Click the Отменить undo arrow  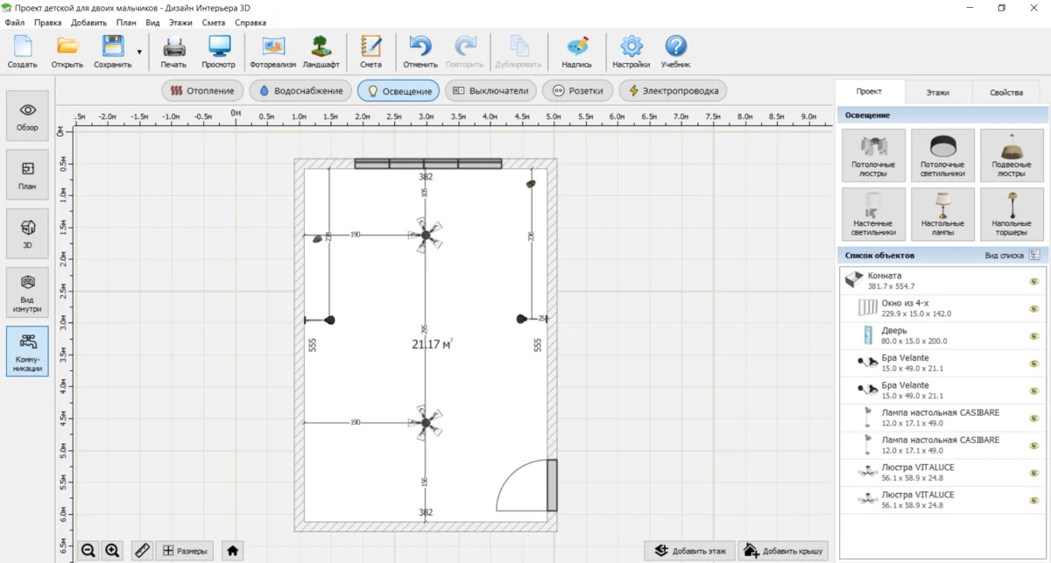click(x=420, y=51)
